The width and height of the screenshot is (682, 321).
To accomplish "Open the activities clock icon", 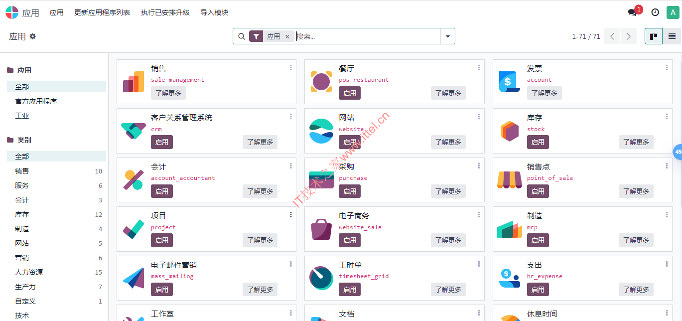I will coord(655,12).
